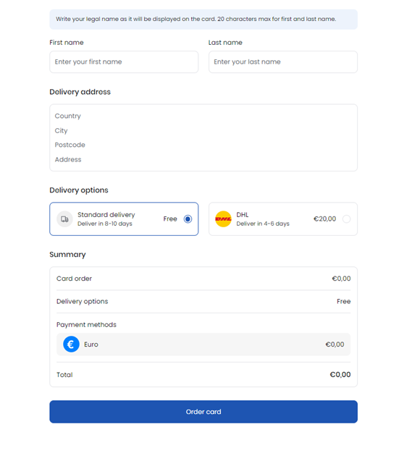Image resolution: width=412 pixels, height=461 pixels.
Task: Click the Total amount row
Action: pos(203,375)
